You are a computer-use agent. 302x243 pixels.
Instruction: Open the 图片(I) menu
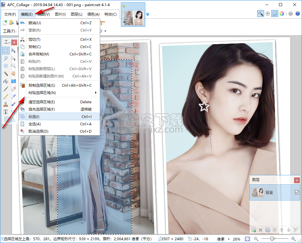pos(60,14)
